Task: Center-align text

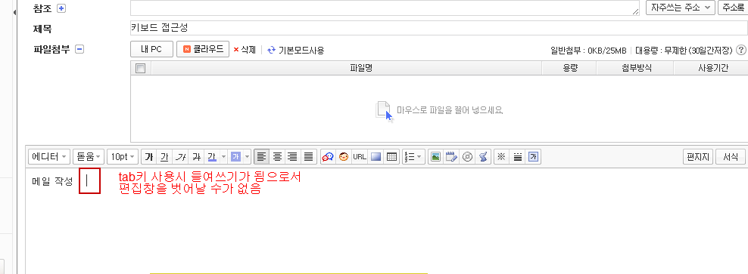Action: tap(277, 156)
